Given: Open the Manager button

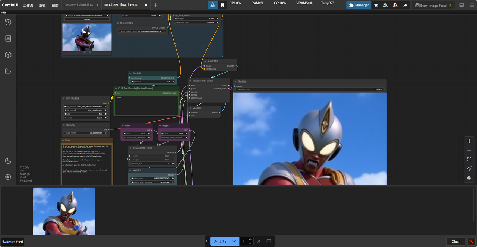Looking at the screenshot, I should coord(358,5).
